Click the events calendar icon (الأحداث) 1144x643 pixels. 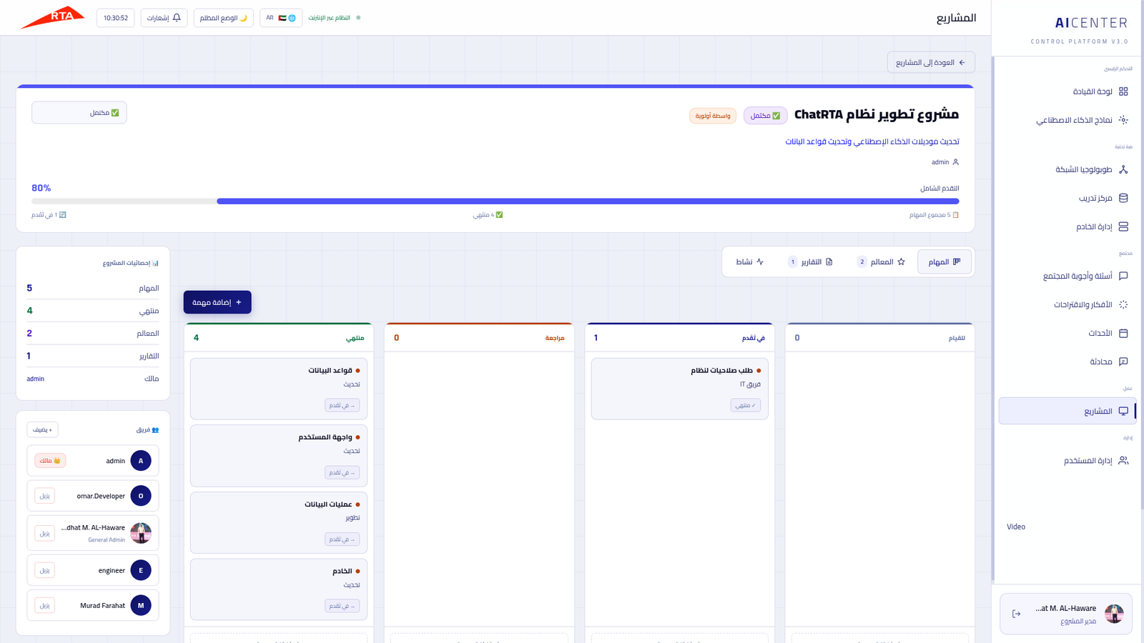click(x=1123, y=333)
